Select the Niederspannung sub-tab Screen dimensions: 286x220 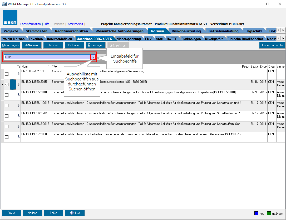[129, 39]
